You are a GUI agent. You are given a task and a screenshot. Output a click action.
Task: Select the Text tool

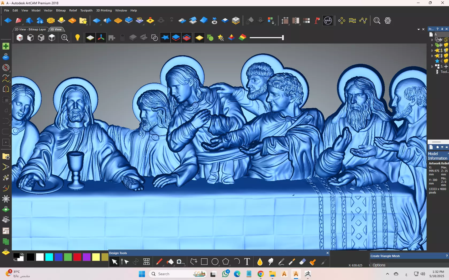(247, 262)
